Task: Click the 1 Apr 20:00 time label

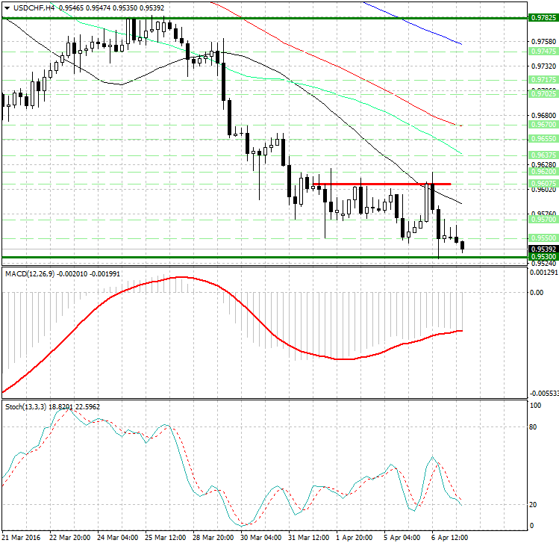Action: tap(354, 538)
